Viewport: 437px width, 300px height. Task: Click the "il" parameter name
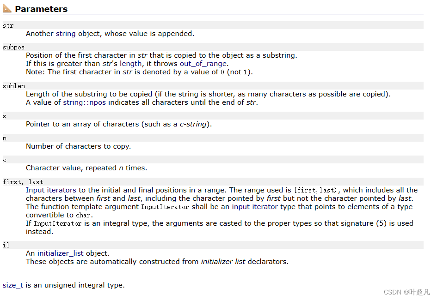[x=6, y=245]
